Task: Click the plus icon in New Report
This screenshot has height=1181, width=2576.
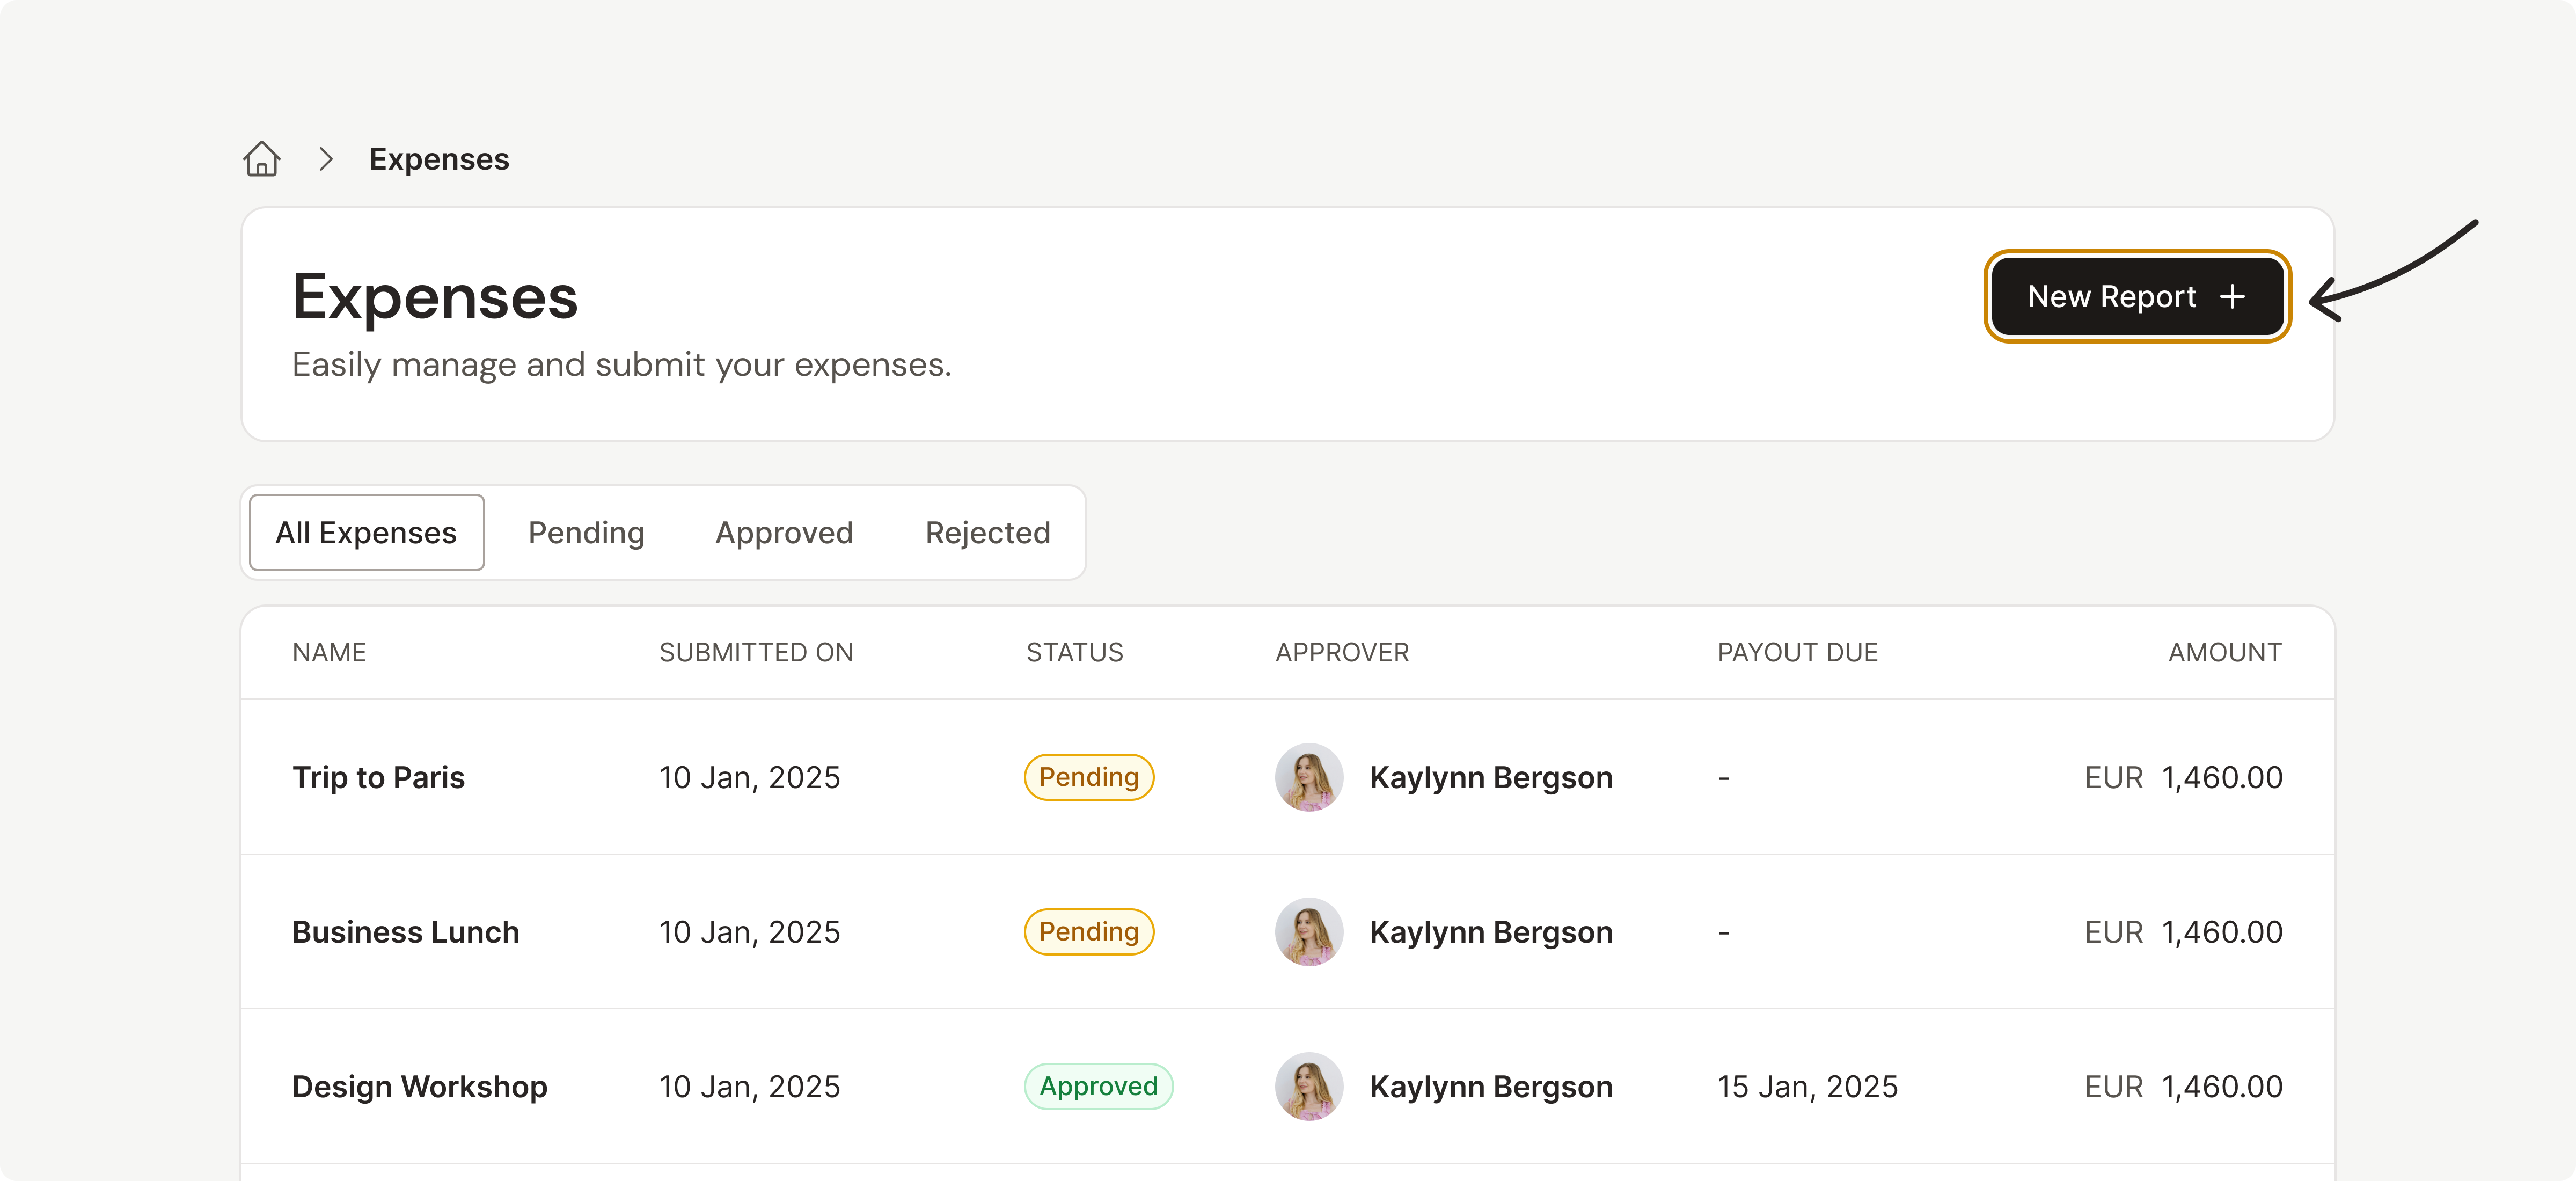Action: tap(2232, 297)
